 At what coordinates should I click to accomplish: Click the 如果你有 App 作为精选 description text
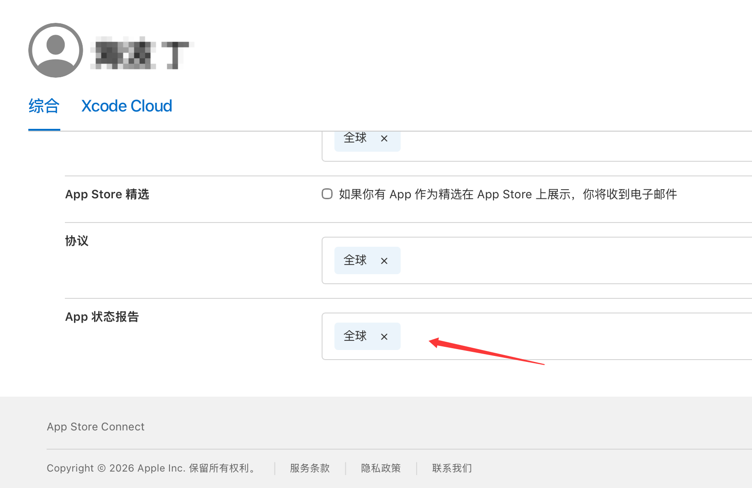pos(508,194)
